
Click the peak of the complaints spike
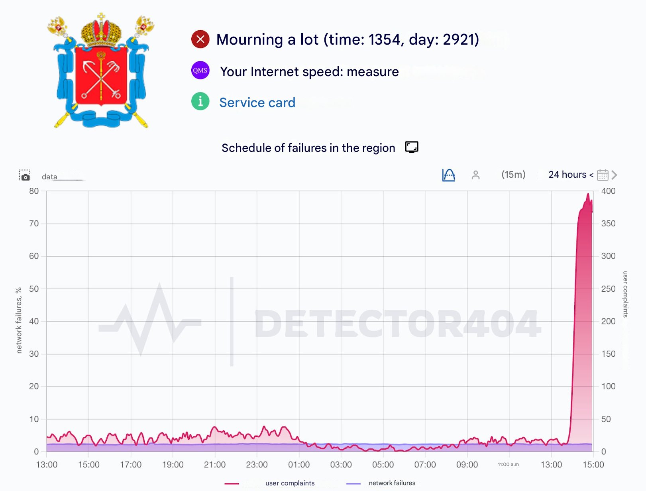pyautogui.click(x=588, y=194)
